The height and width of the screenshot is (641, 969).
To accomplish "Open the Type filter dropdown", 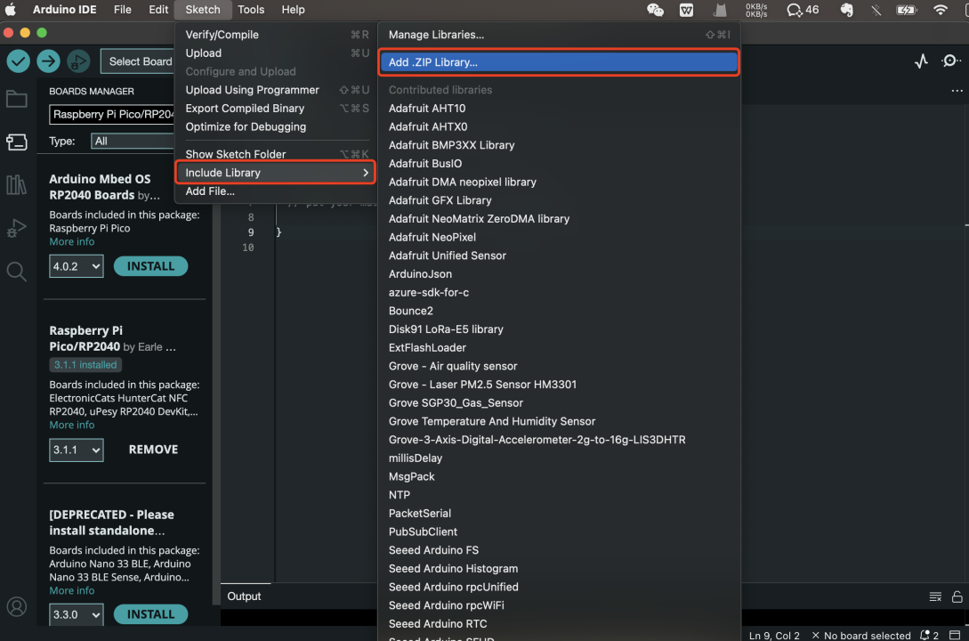I will [x=133, y=141].
